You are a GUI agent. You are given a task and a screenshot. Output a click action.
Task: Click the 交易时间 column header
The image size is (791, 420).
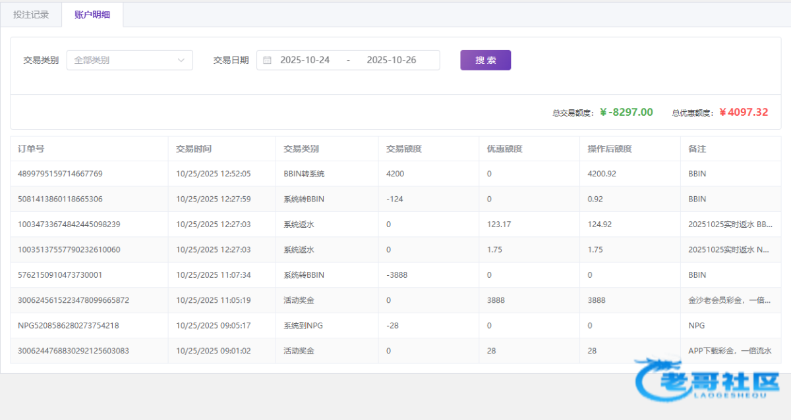pos(194,149)
